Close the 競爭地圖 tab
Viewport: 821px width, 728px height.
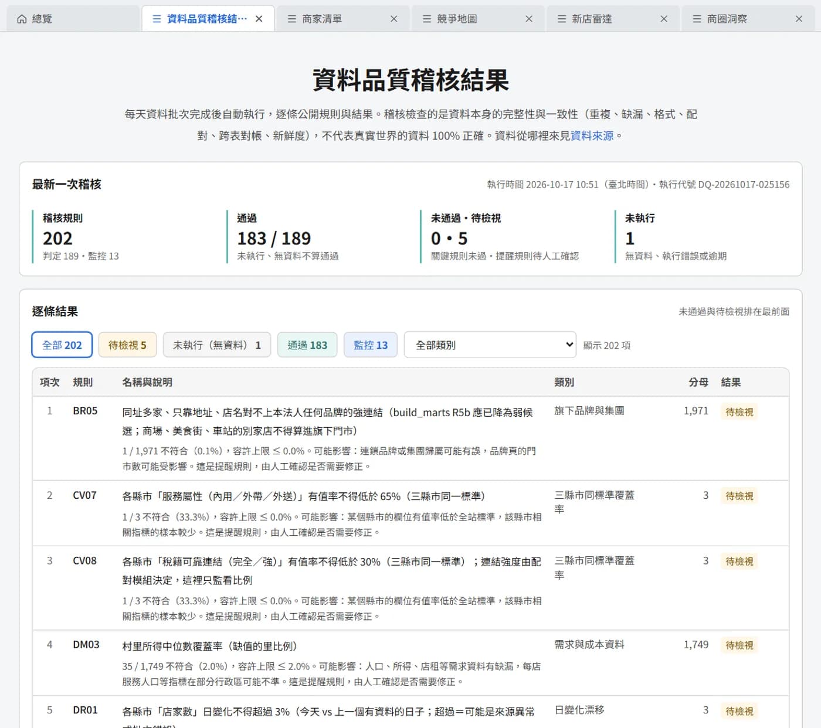click(x=529, y=19)
